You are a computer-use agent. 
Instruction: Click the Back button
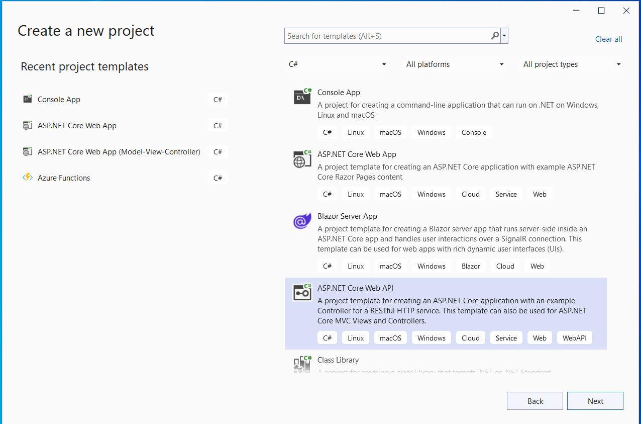(x=535, y=400)
